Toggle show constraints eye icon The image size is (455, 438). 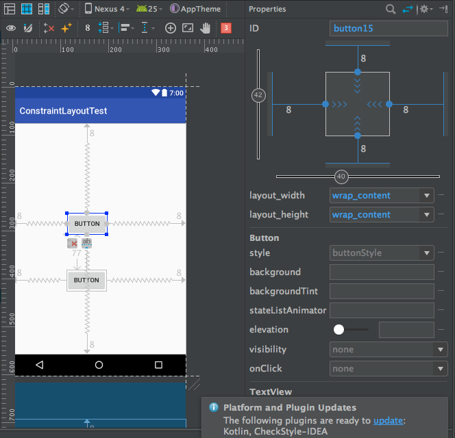pyautogui.click(x=11, y=28)
